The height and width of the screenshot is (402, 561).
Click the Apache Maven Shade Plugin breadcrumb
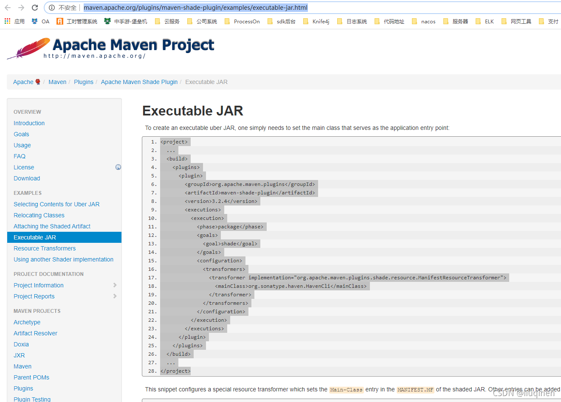coord(139,82)
